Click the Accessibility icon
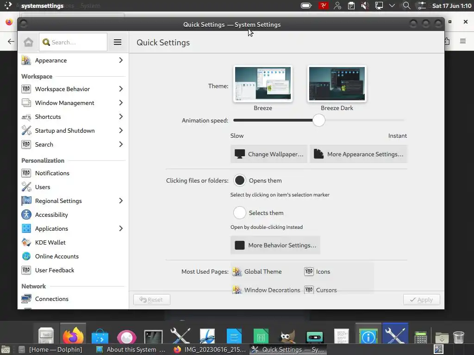474x355 pixels. click(26, 214)
